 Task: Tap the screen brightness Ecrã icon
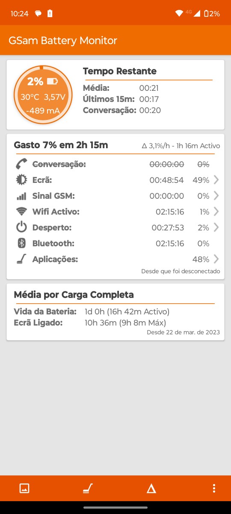point(21,180)
